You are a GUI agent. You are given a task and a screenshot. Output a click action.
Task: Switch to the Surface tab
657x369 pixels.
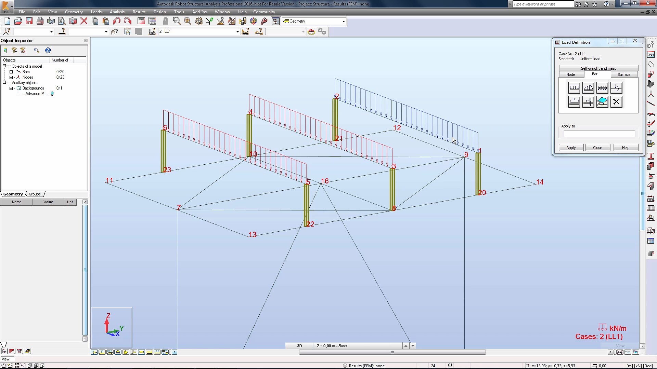tap(624, 74)
